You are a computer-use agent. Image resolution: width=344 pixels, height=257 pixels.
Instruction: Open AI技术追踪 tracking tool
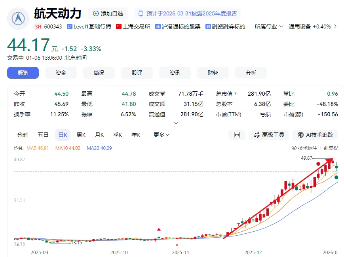315,135
